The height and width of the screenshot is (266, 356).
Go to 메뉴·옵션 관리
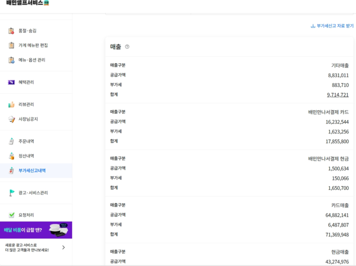tap(36, 60)
